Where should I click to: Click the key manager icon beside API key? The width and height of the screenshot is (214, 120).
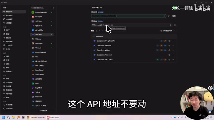coord(169,16)
